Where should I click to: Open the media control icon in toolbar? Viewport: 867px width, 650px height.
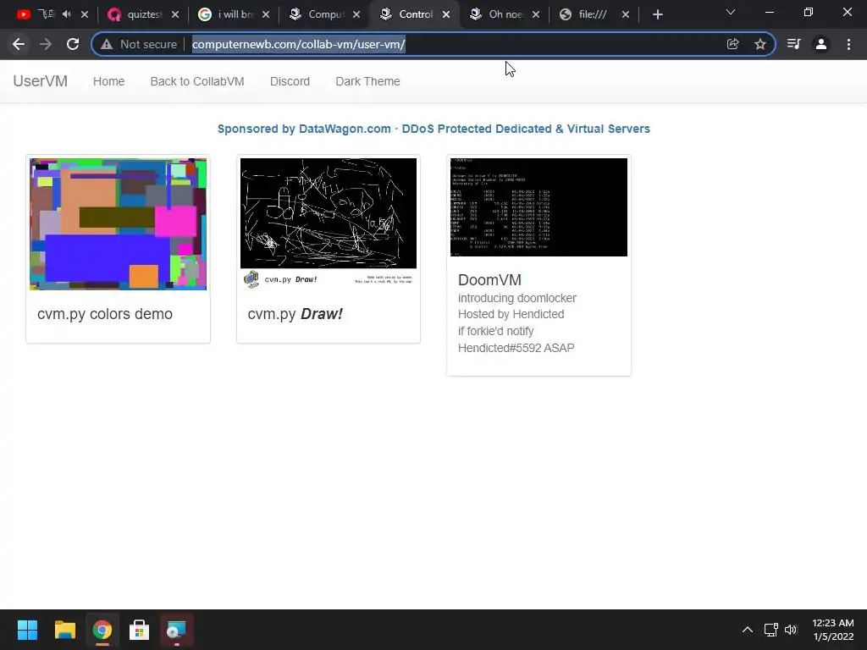pos(794,44)
